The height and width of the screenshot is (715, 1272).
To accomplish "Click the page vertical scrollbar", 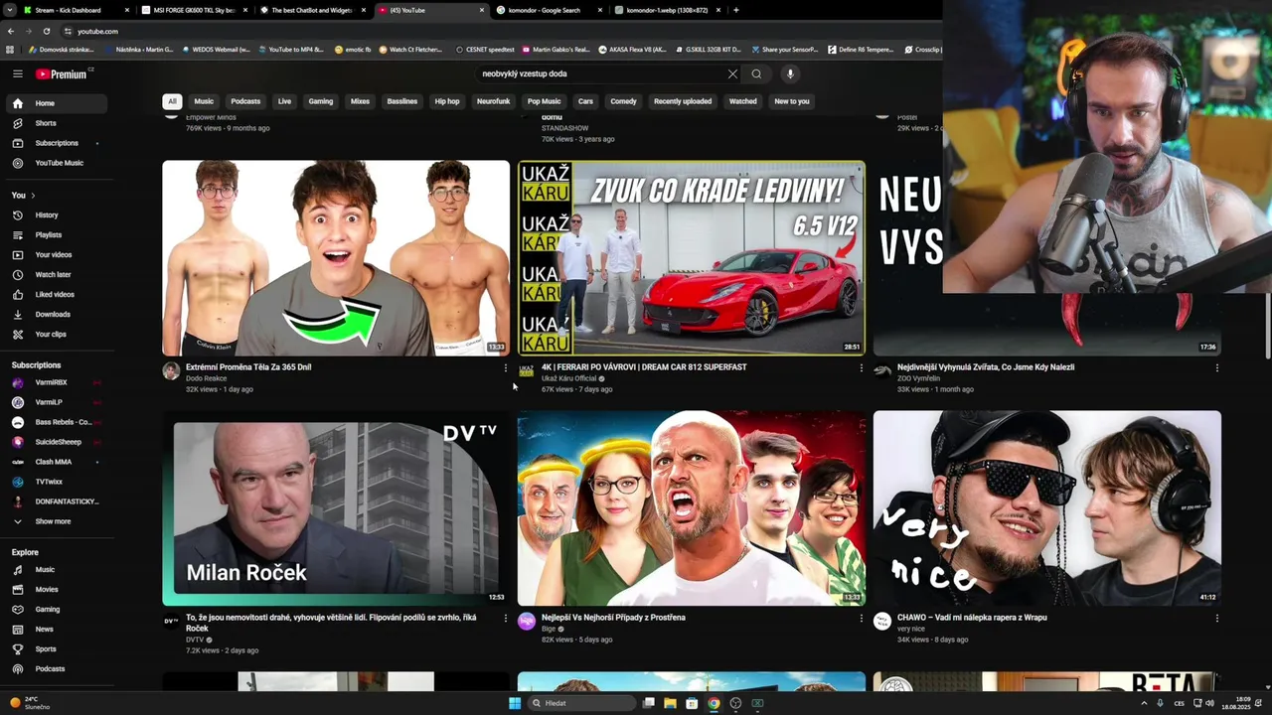I will tap(1266, 324).
